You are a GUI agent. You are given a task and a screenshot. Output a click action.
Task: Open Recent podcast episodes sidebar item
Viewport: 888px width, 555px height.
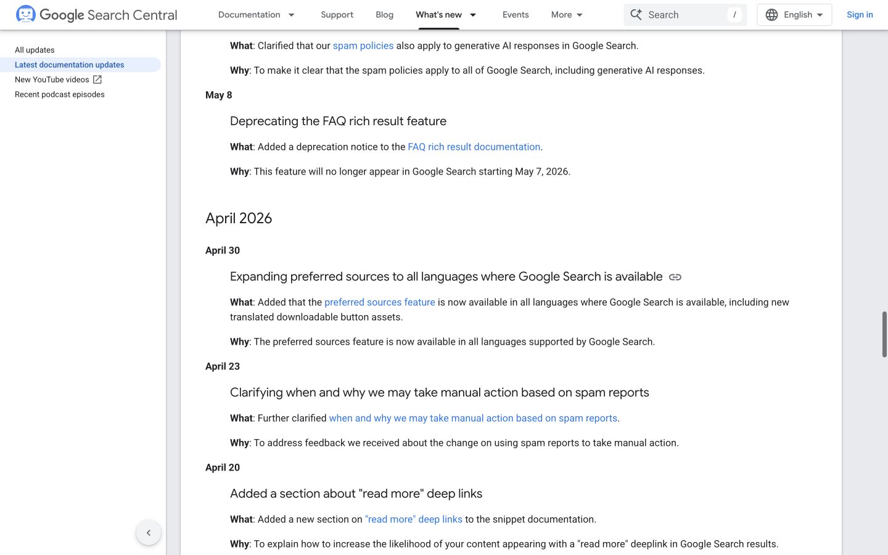[60, 94]
